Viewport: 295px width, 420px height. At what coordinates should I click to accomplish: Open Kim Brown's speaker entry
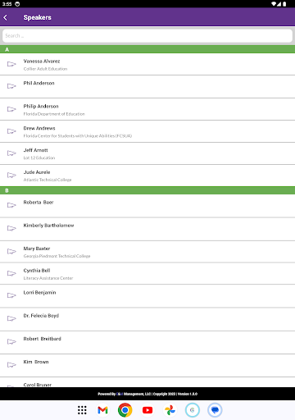pyautogui.click(x=147, y=366)
